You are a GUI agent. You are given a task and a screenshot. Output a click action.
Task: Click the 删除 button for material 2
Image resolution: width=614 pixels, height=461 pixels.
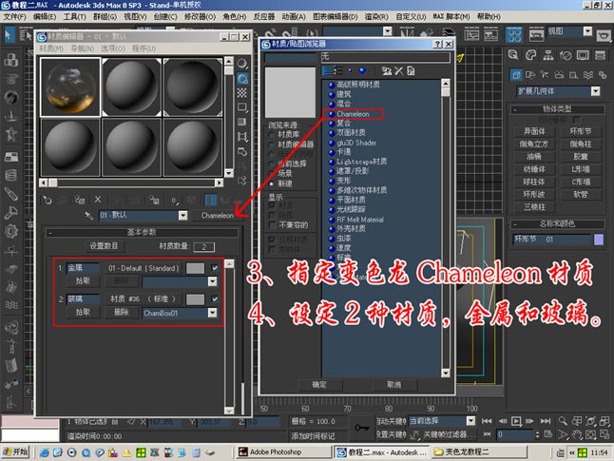(122, 312)
